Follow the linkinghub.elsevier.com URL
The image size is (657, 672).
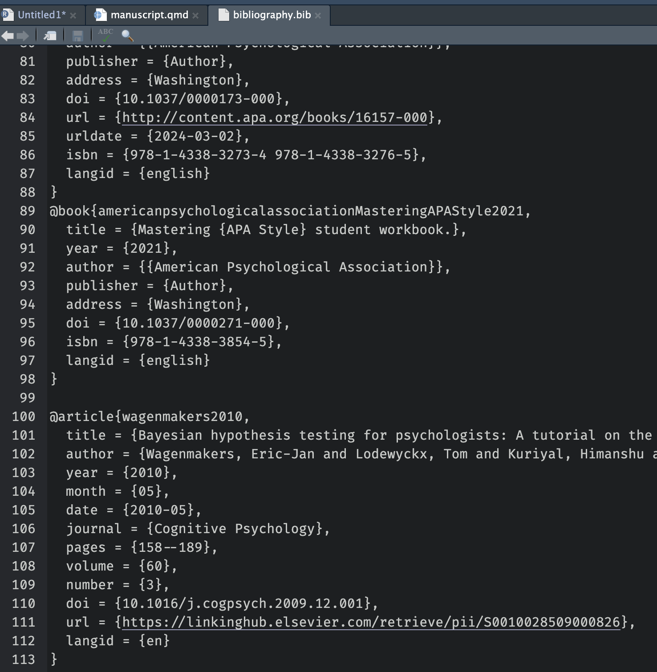[371, 622]
